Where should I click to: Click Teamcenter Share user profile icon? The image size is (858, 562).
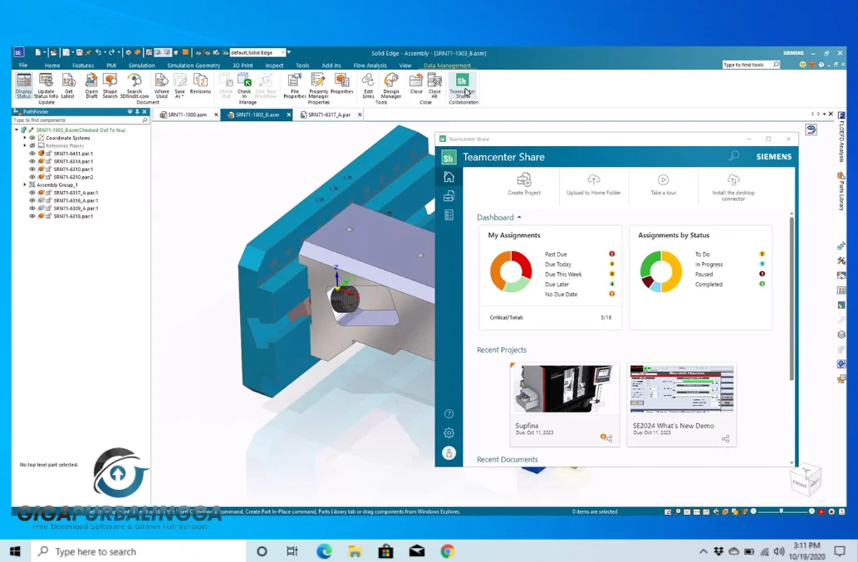(x=449, y=452)
